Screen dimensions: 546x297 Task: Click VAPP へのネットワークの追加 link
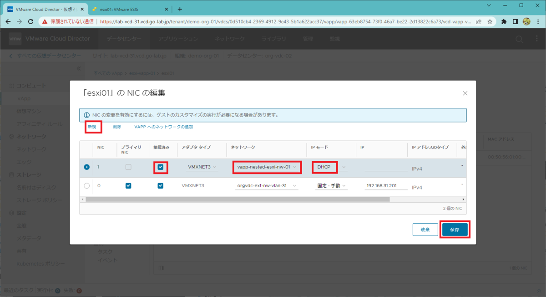click(x=163, y=127)
